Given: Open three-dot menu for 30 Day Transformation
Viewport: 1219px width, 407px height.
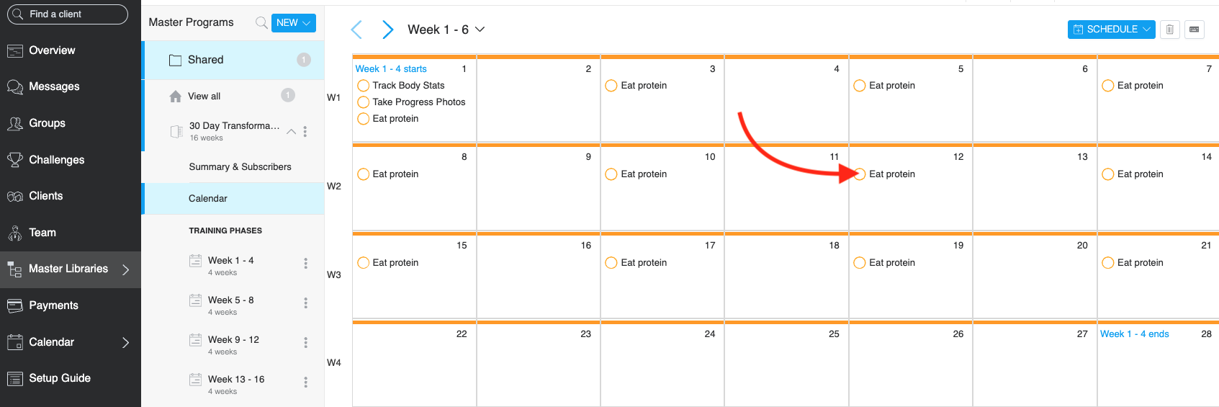Looking at the screenshot, I should [x=305, y=132].
